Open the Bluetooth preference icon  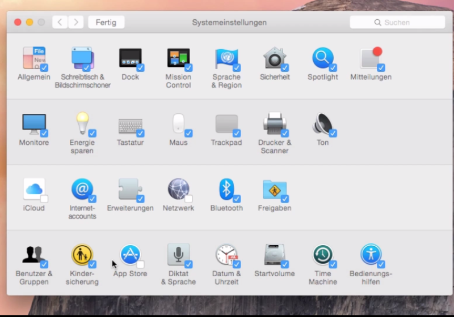tap(226, 189)
